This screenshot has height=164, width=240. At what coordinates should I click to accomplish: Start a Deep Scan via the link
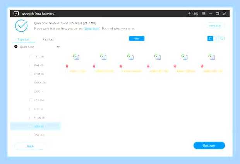point(92,29)
